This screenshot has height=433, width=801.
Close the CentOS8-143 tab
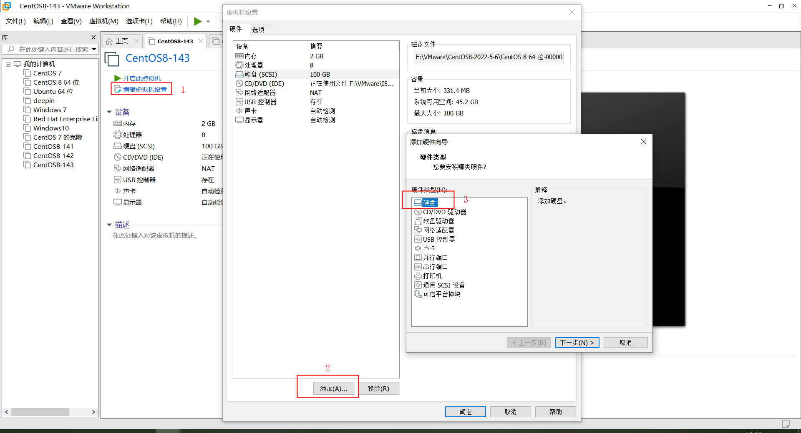tap(201, 41)
